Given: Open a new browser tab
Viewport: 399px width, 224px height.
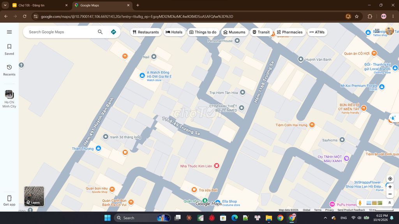Looking at the screenshot, I should 138,5.
